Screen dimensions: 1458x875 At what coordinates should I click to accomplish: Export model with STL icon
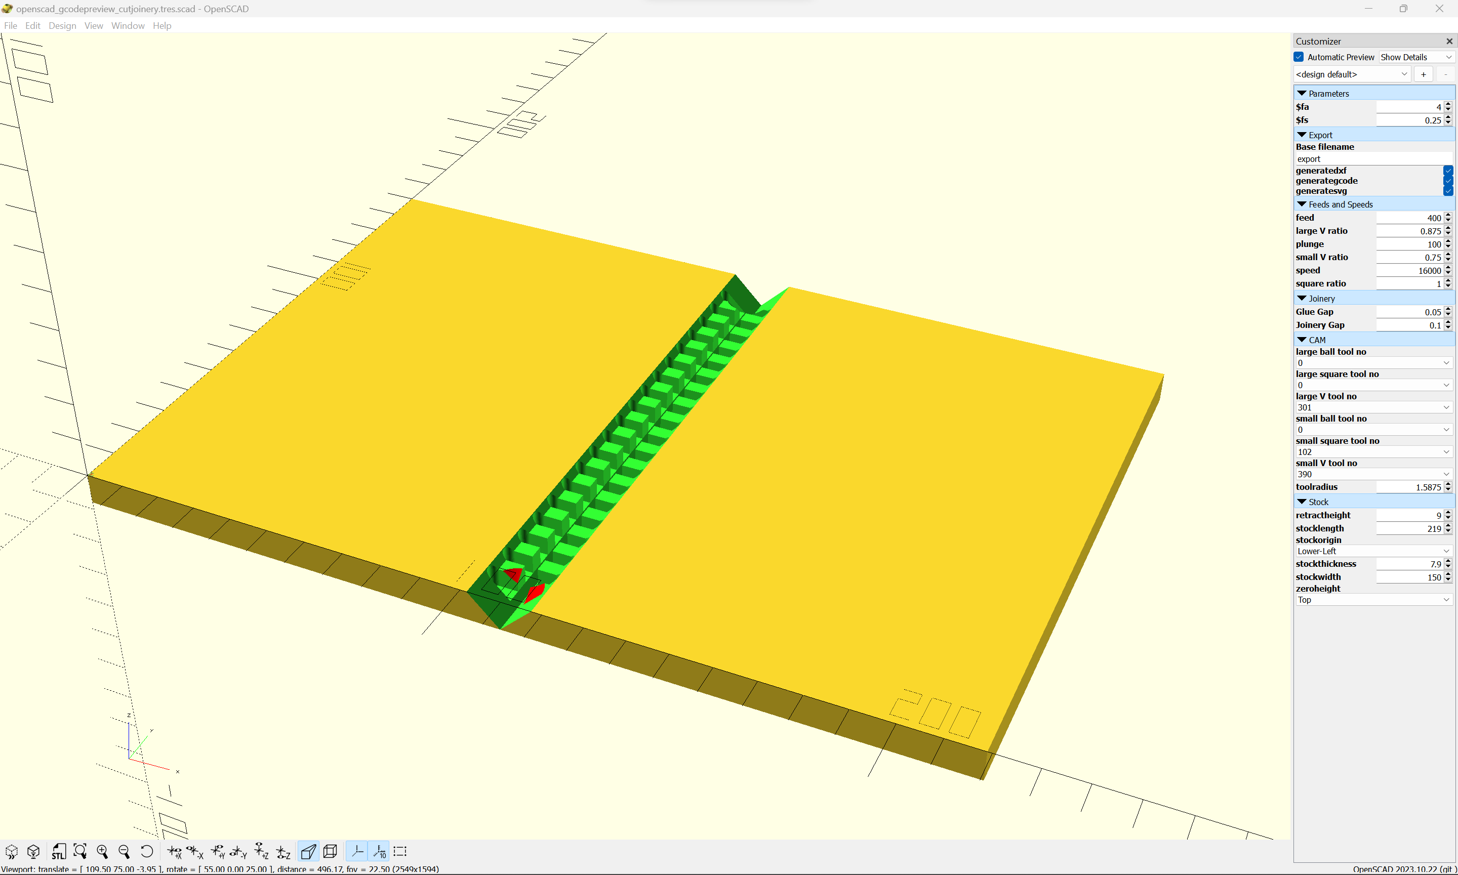point(58,851)
